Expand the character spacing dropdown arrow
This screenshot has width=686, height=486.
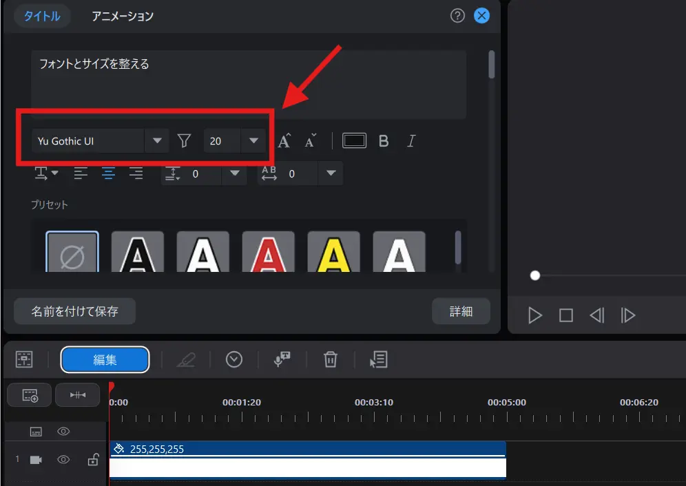click(x=331, y=173)
